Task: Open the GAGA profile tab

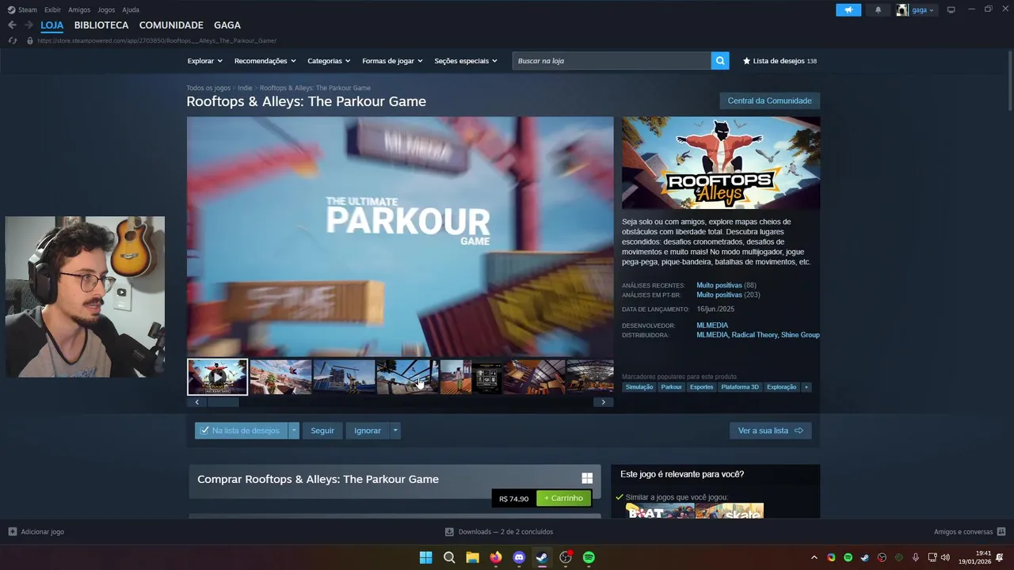Action: coord(227,25)
